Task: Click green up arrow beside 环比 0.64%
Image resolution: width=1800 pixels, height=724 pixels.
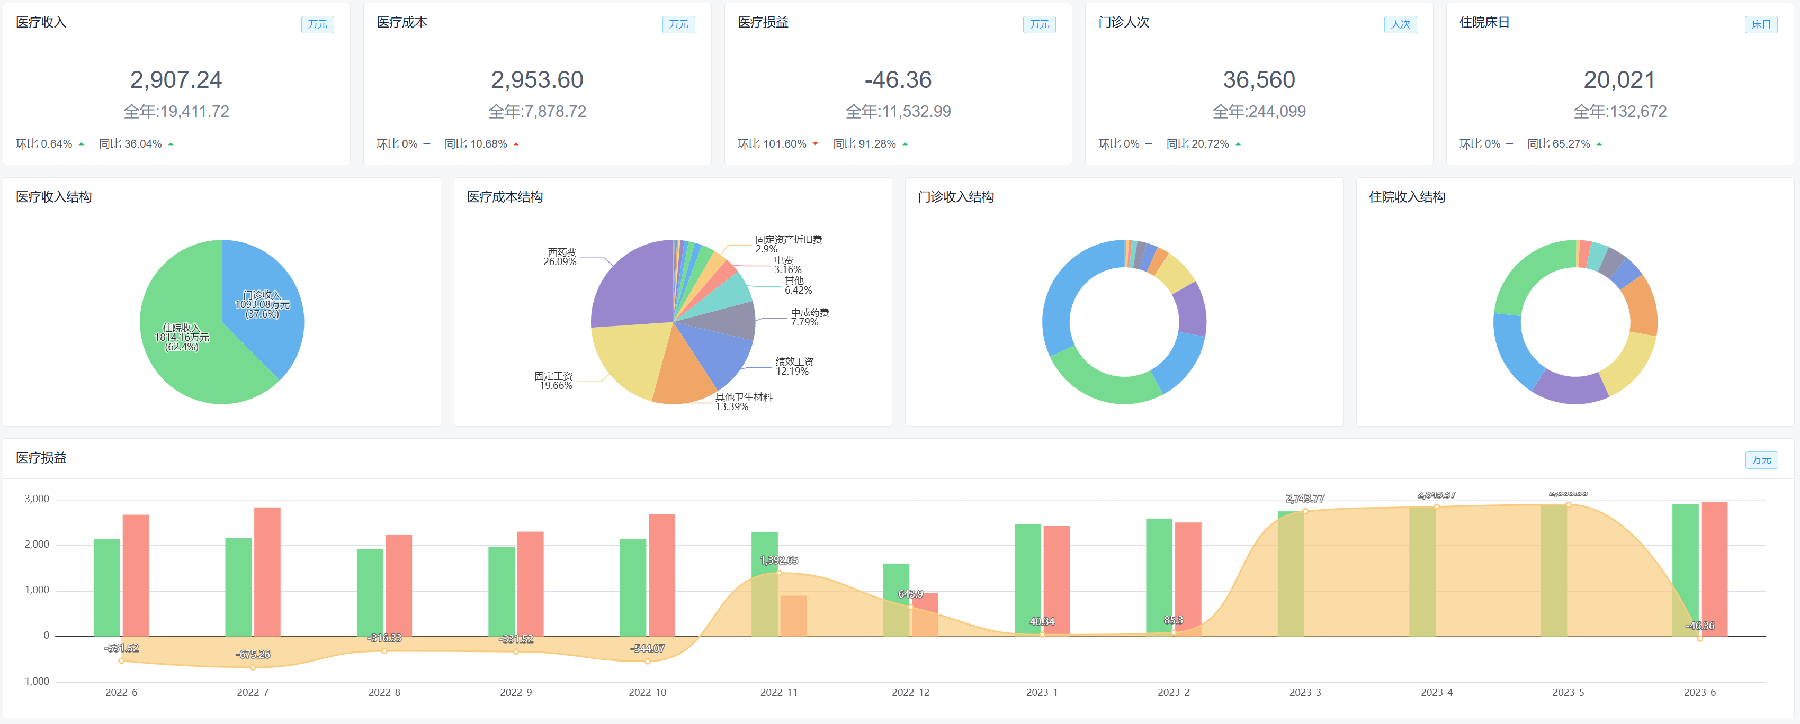Action: [x=82, y=144]
